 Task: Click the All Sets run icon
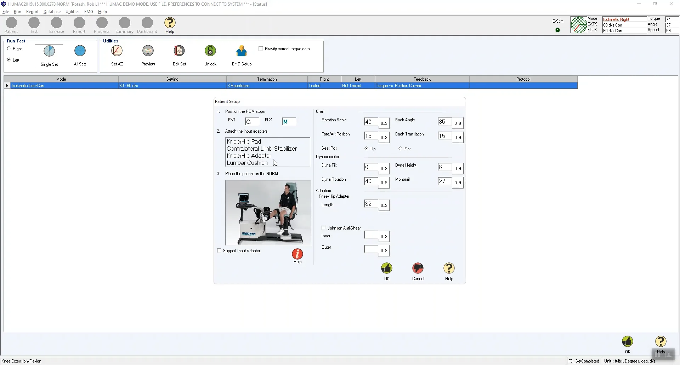point(80,51)
